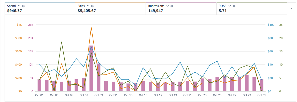Select the ROAS value 5.71
297x102 pixels.
[223, 11]
